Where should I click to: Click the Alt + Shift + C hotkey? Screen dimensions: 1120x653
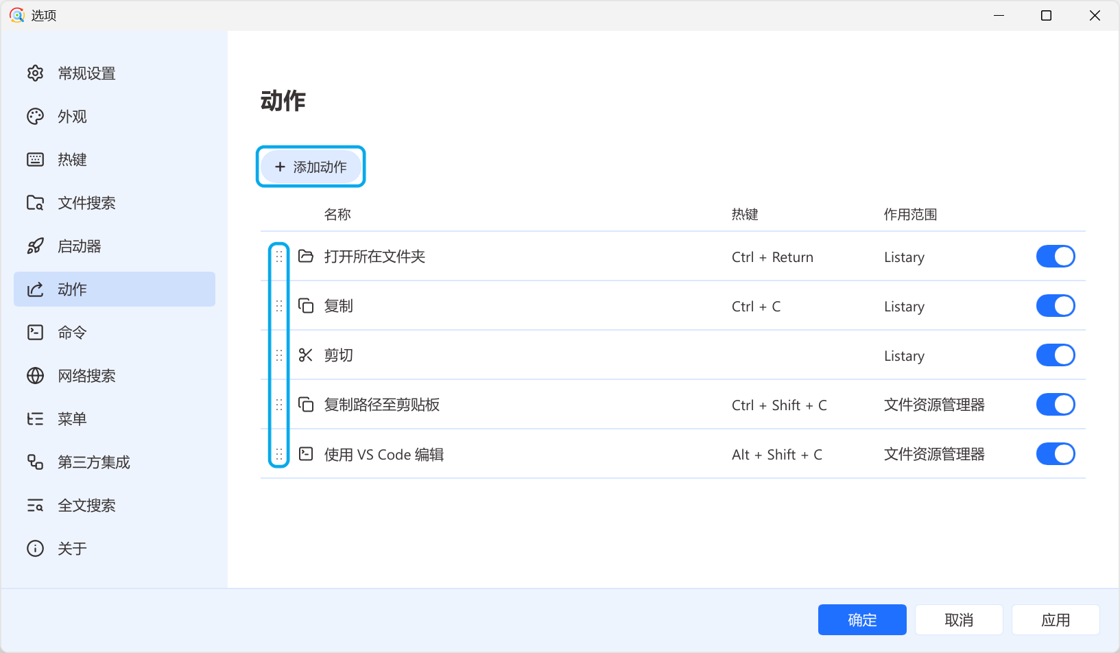(777, 455)
